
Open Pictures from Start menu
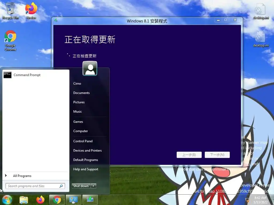(x=79, y=102)
